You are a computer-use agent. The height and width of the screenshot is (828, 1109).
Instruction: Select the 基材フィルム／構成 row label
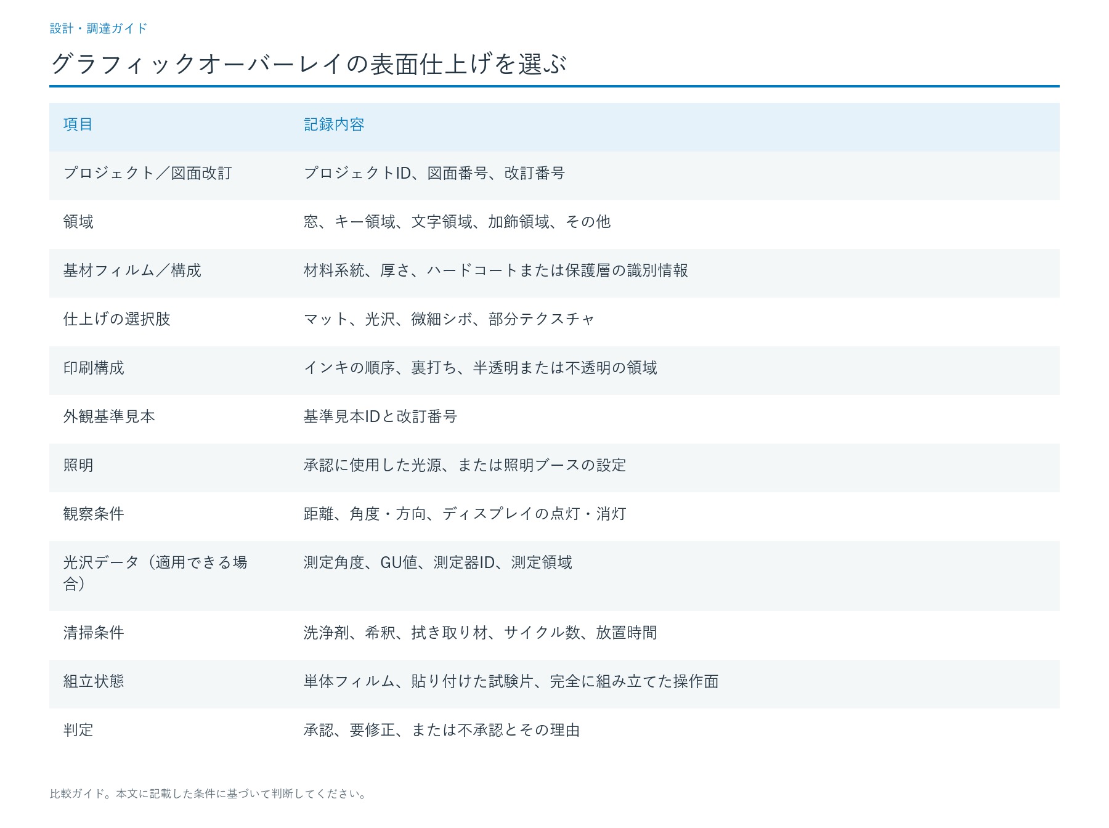pyautogui.click(x=132, y=270)
